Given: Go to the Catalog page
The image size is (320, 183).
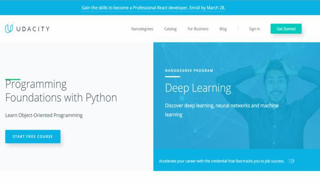Looking at the screenshot, I should coord(170,29).
